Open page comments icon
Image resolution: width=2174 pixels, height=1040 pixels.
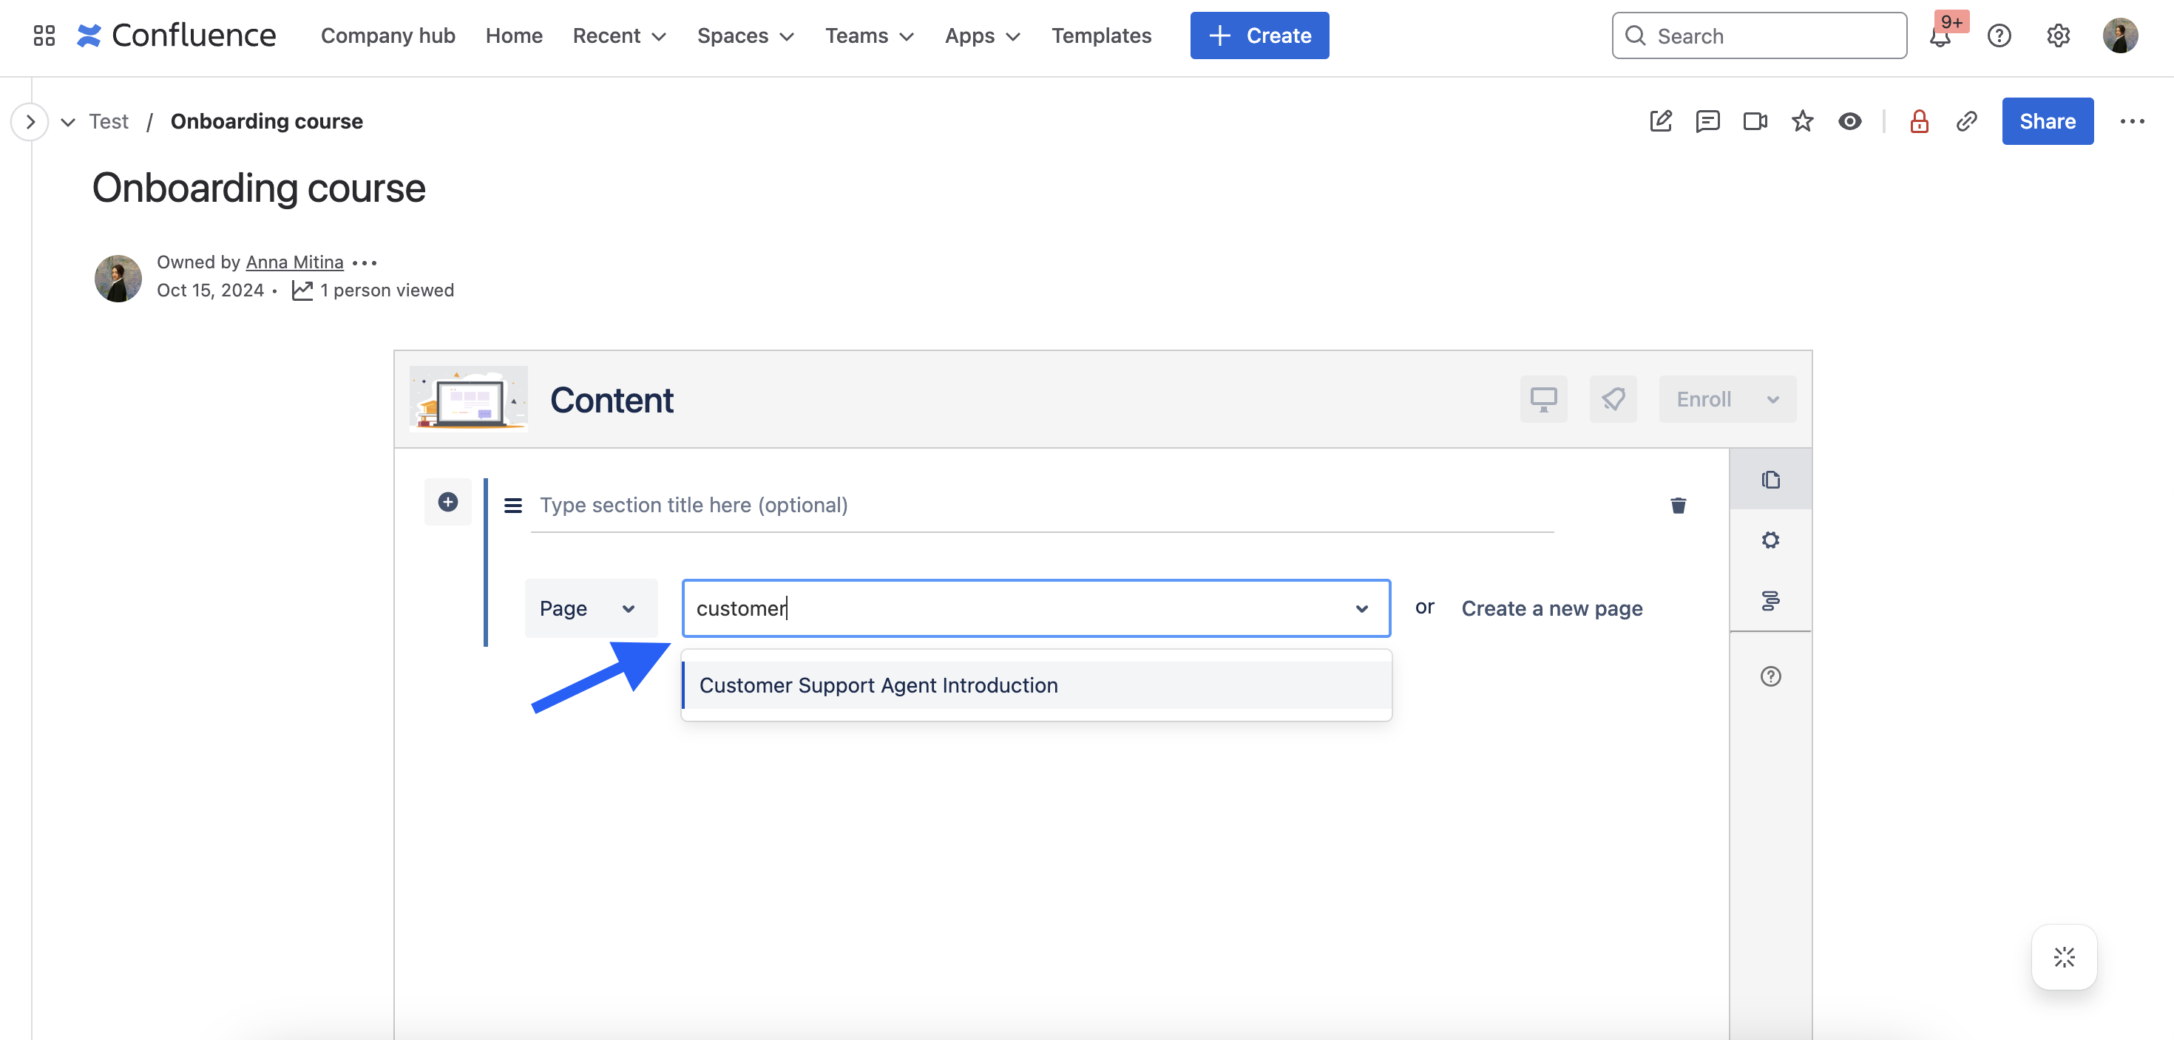(x=1707, y=121)
